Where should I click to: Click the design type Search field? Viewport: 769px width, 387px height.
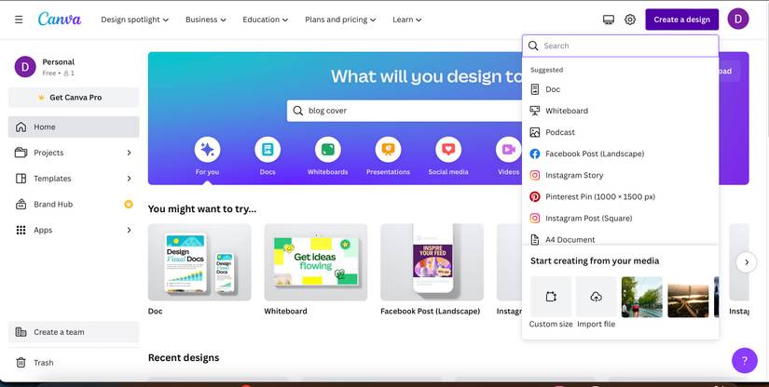[621, 46]
